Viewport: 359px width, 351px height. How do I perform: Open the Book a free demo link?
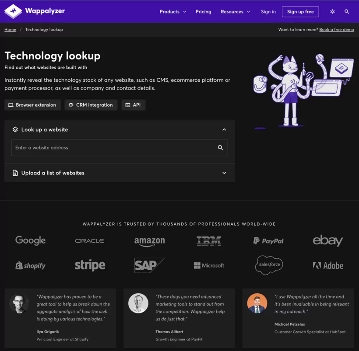337,29
